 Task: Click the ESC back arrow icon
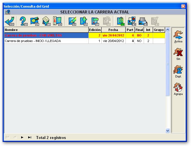point(10,21)
